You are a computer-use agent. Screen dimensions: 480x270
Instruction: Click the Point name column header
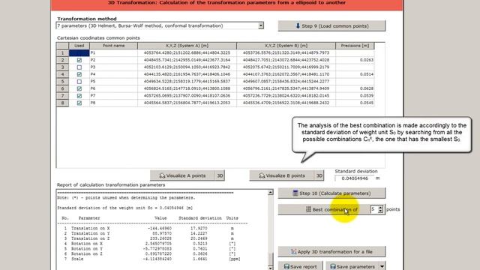(x=113, y=46)
